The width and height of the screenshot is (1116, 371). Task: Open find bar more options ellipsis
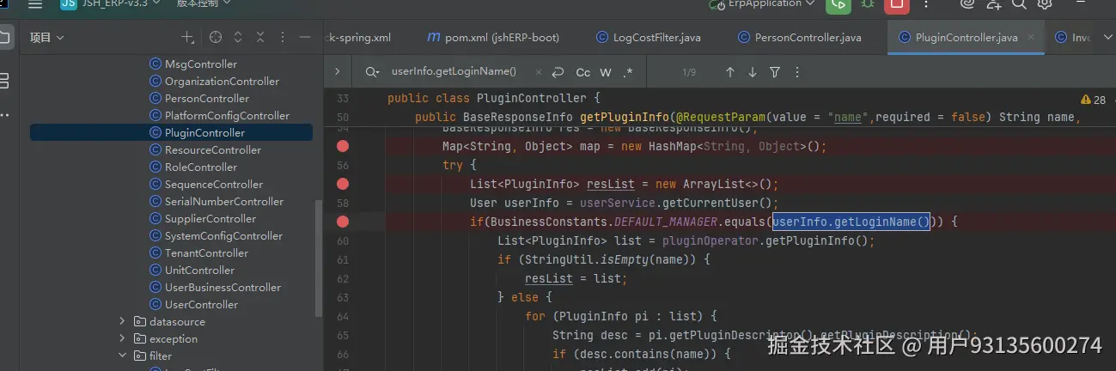pos(797,72)
